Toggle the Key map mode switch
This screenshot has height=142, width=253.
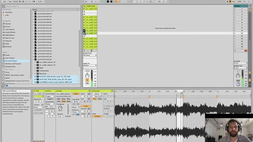(234, 2)
